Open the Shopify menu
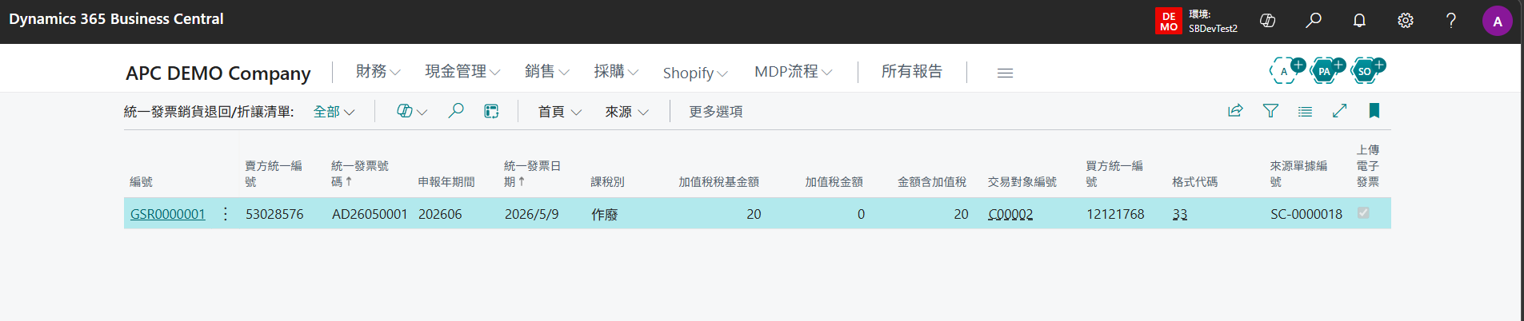This screenshot has height=321, width=1524. pyautogui.click(x=695, y=73)
